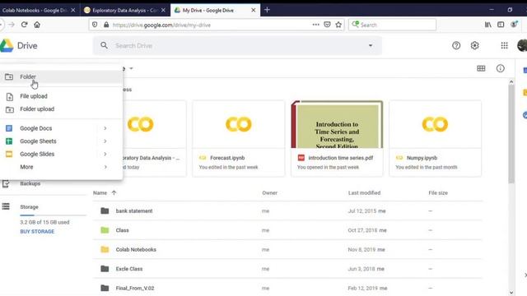Click the Backups sidebar icon
The height and width of the screenshot is (296, 527).
tap(6, 183)
